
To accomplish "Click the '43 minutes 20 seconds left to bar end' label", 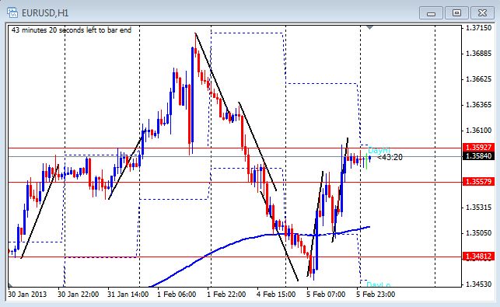I will click(72, 30).
